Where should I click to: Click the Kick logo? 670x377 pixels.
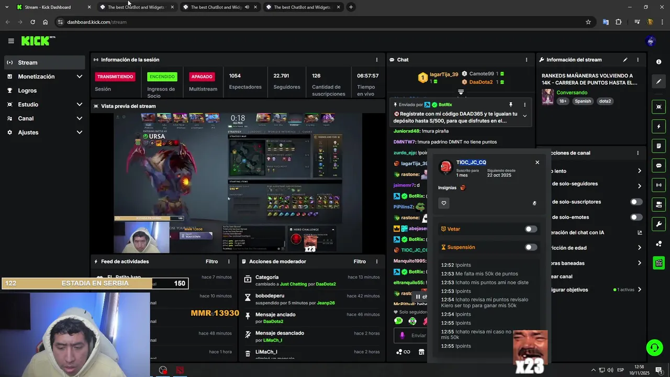pyautogui.click(x=38, y=41)
